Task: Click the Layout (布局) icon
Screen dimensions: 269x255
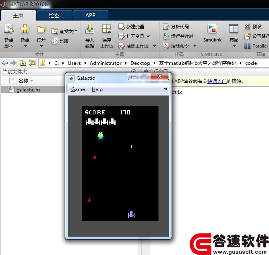Action: coord(234,29)
